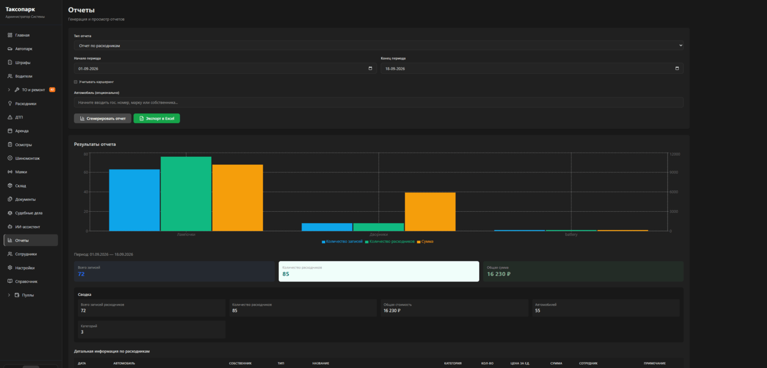Open Судебные дела scales icon
This screenshot has height=368, width=767.
10,213
